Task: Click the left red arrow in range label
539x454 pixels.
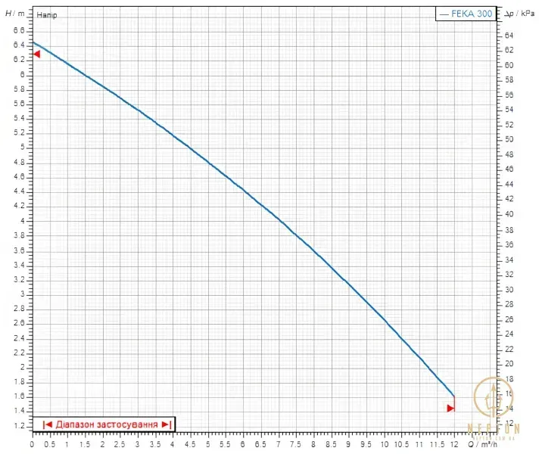Action: point(48,424)
